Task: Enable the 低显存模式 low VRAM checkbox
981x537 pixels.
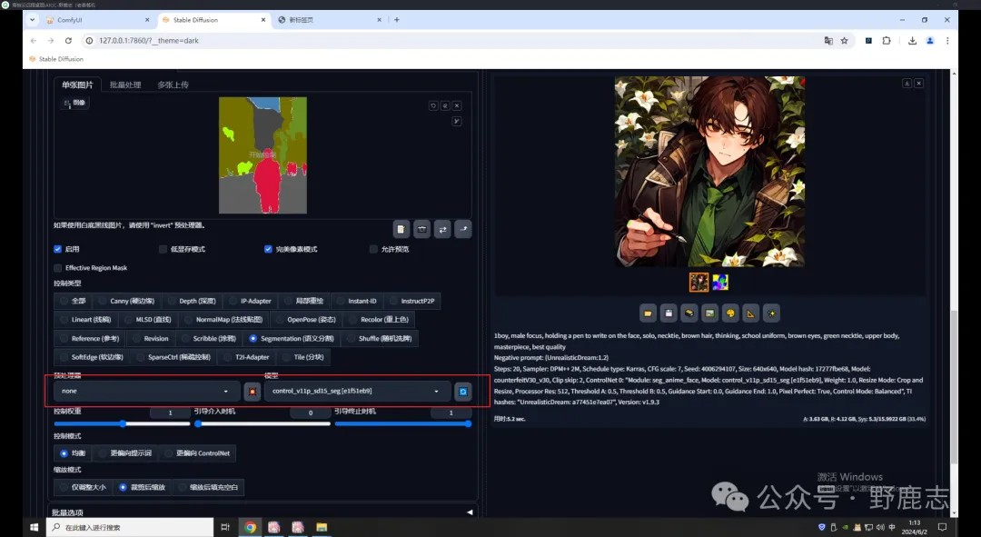Action: point(163,249)
